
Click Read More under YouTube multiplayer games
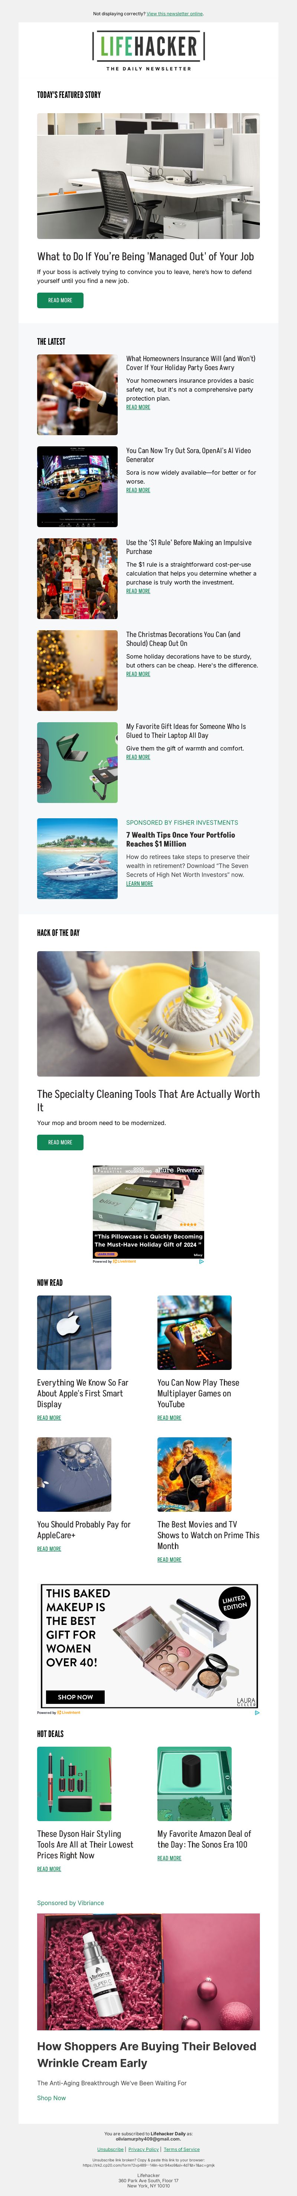click(169, 1418)
